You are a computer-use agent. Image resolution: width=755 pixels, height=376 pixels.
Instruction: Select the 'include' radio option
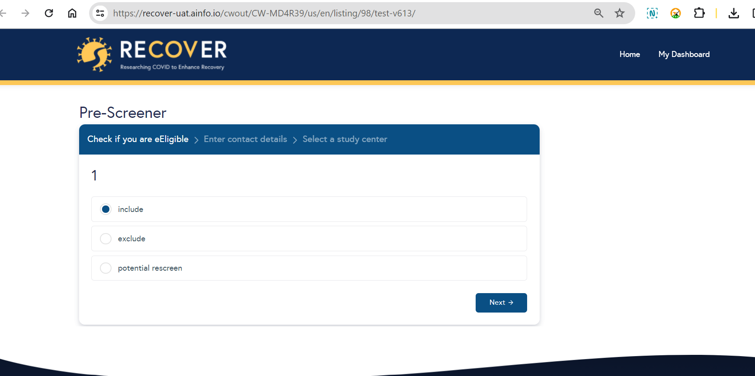tap(106, 209)
